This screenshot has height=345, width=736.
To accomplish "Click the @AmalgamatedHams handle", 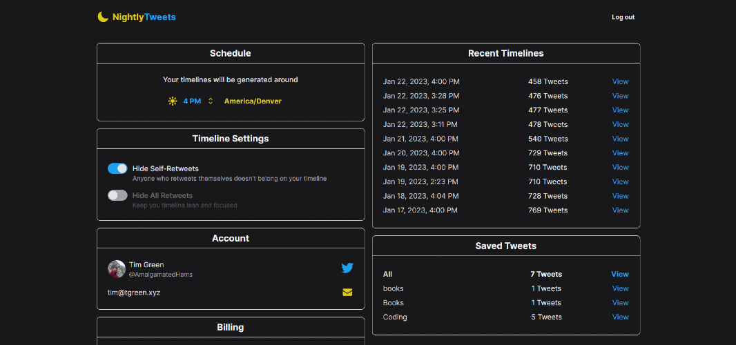I will coord(161,275).
